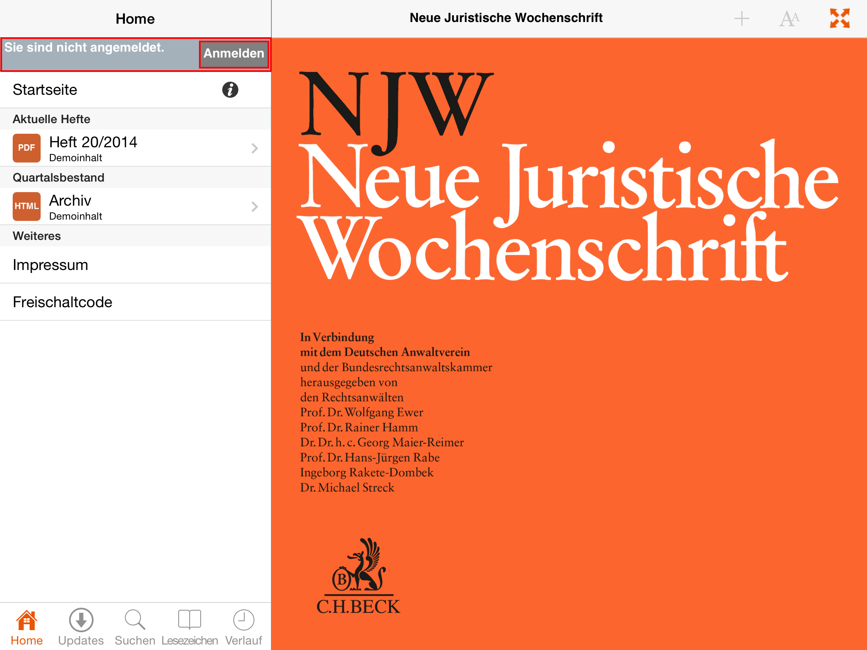
Task: Open the font size AA icon
Action: (x=790, y=19)
